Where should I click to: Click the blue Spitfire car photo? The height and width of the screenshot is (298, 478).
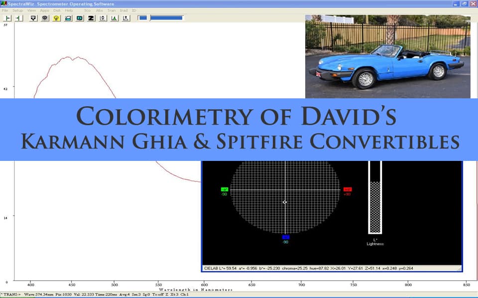coord(388,57)
